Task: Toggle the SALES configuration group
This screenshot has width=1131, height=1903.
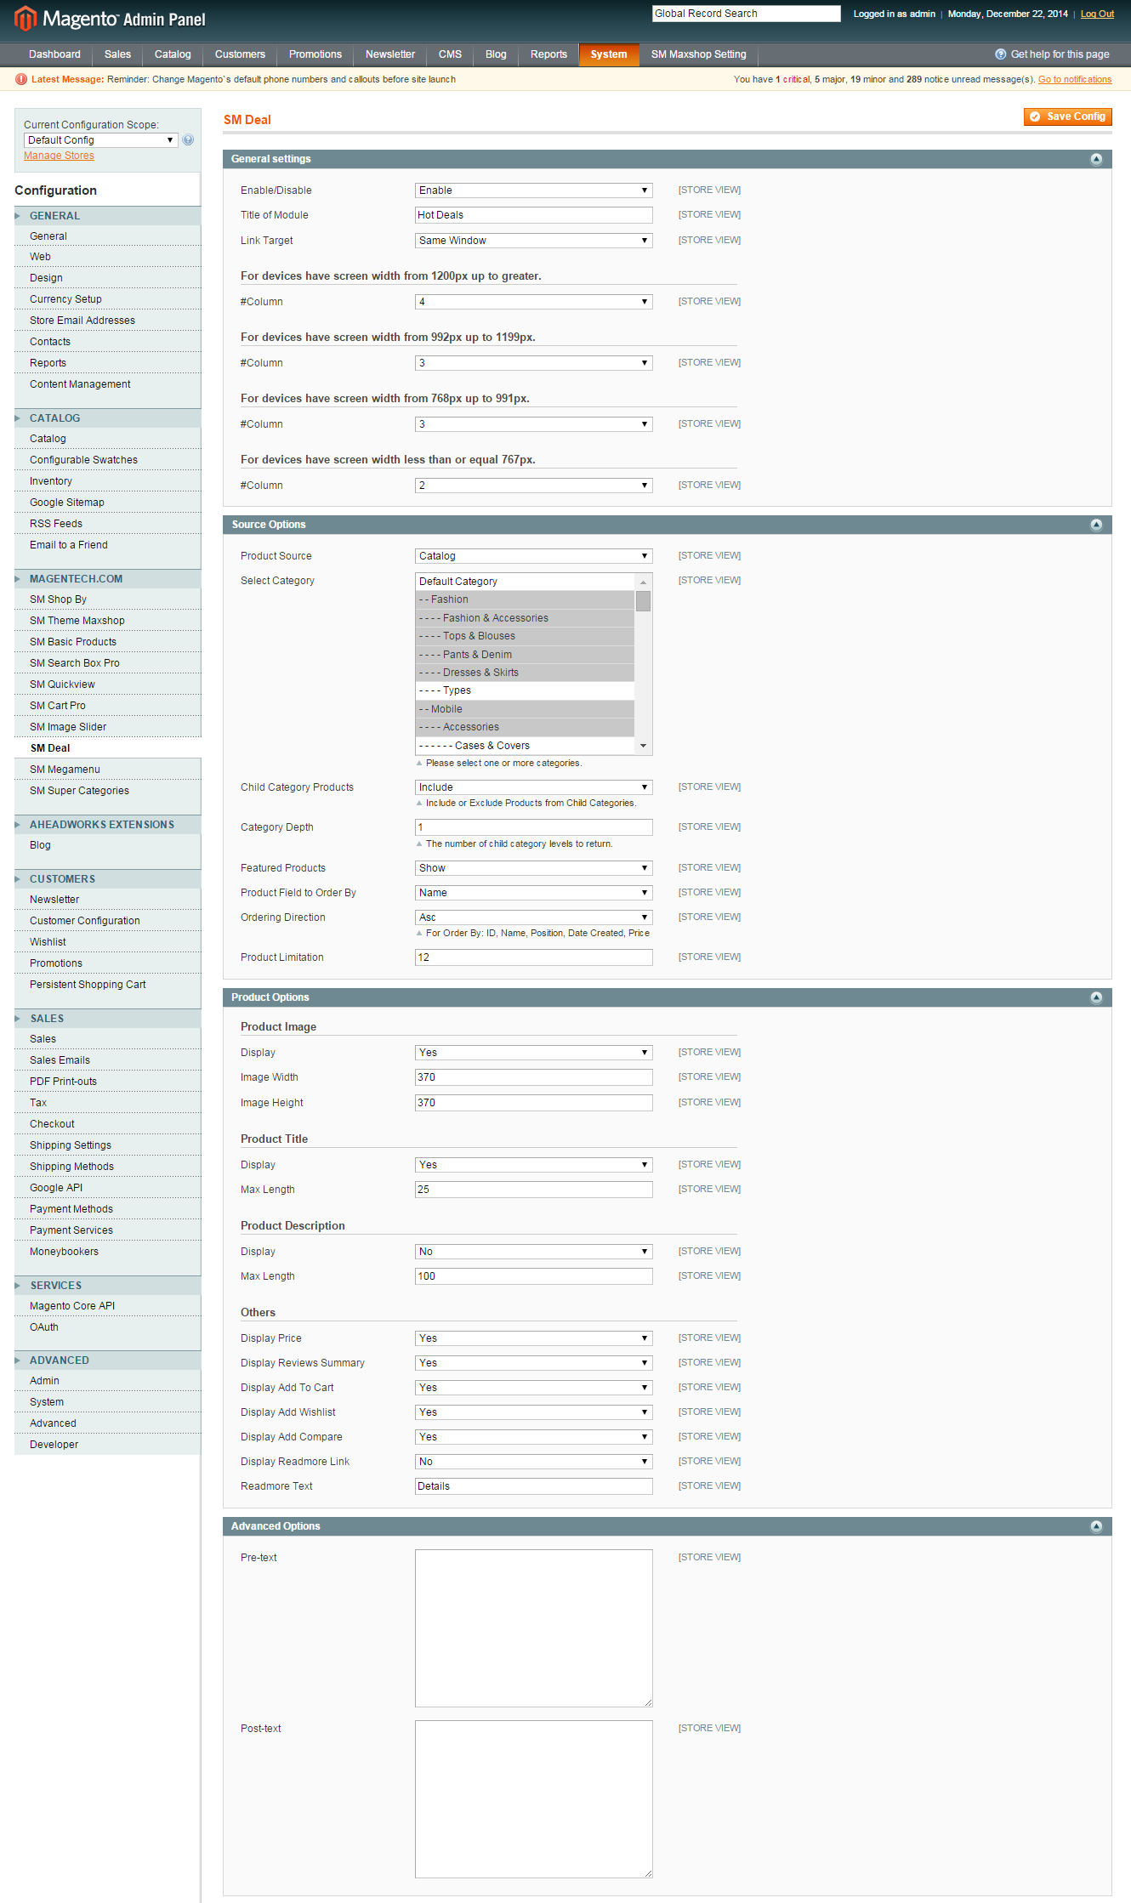Action: click(x=108, y=1019)
